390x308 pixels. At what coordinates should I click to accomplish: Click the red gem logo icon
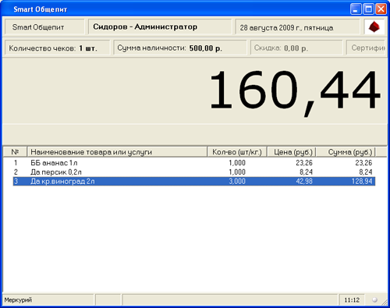tap(374, 27)
